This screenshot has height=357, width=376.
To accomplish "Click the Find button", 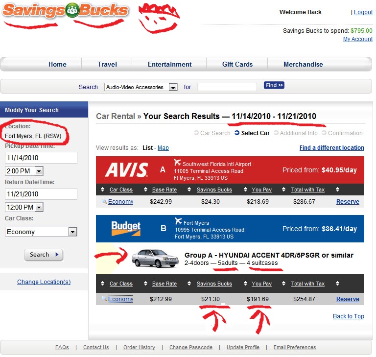I will (x=274, y=85).
